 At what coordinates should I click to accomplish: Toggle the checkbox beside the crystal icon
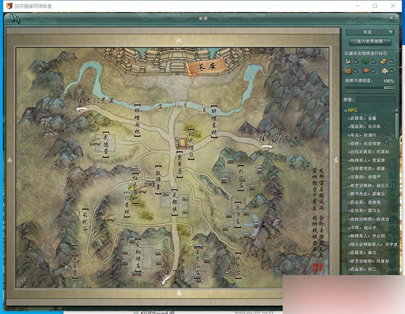356,61
